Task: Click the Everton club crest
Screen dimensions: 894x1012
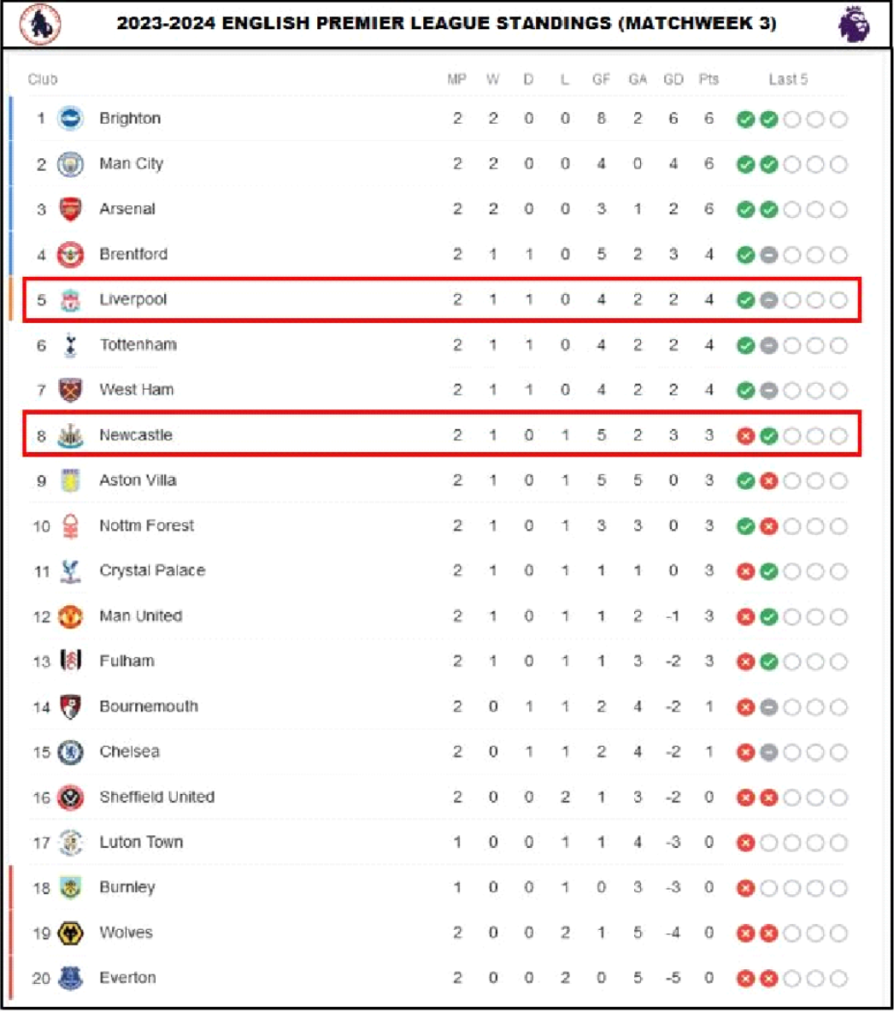Action: pyautogui.click(x=70, y=978)
